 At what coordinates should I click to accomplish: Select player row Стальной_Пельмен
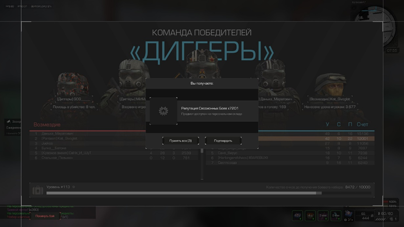114,158
